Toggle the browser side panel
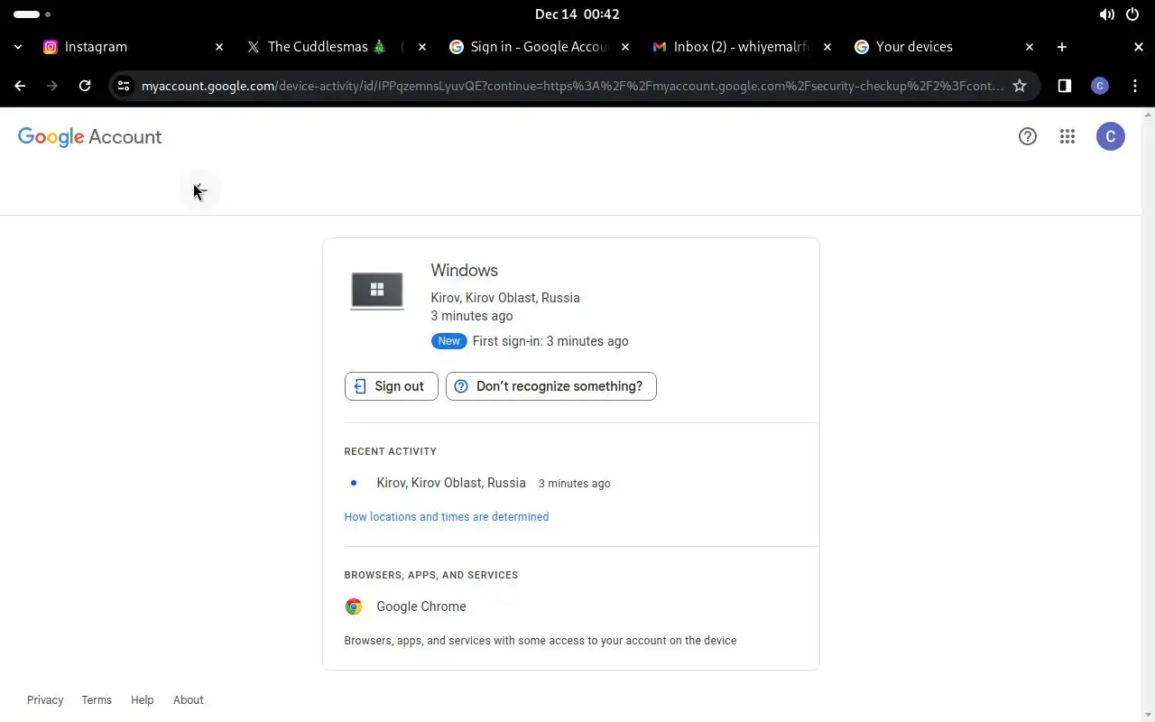 (x=1065, y=86)
